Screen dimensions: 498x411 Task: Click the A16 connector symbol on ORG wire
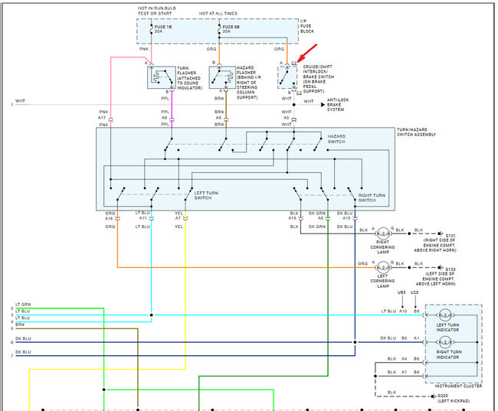pyautogui.click(x=117, y=219)
